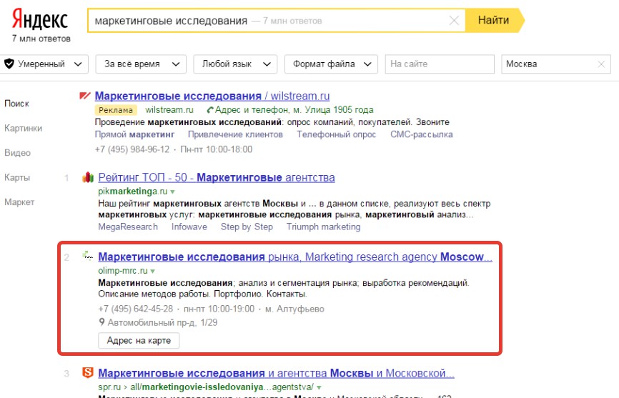Click the orange spr.ru S favicon
The image size is (619, 398).
[x=88, y=372]
